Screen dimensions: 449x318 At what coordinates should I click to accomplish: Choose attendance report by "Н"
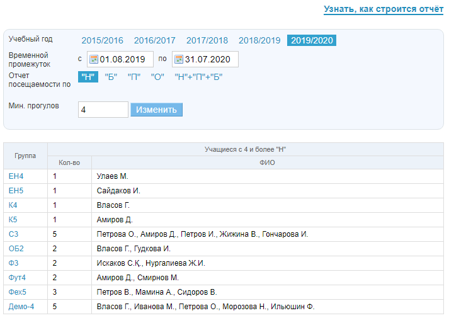pyautogui.click(x=88, y=77)
